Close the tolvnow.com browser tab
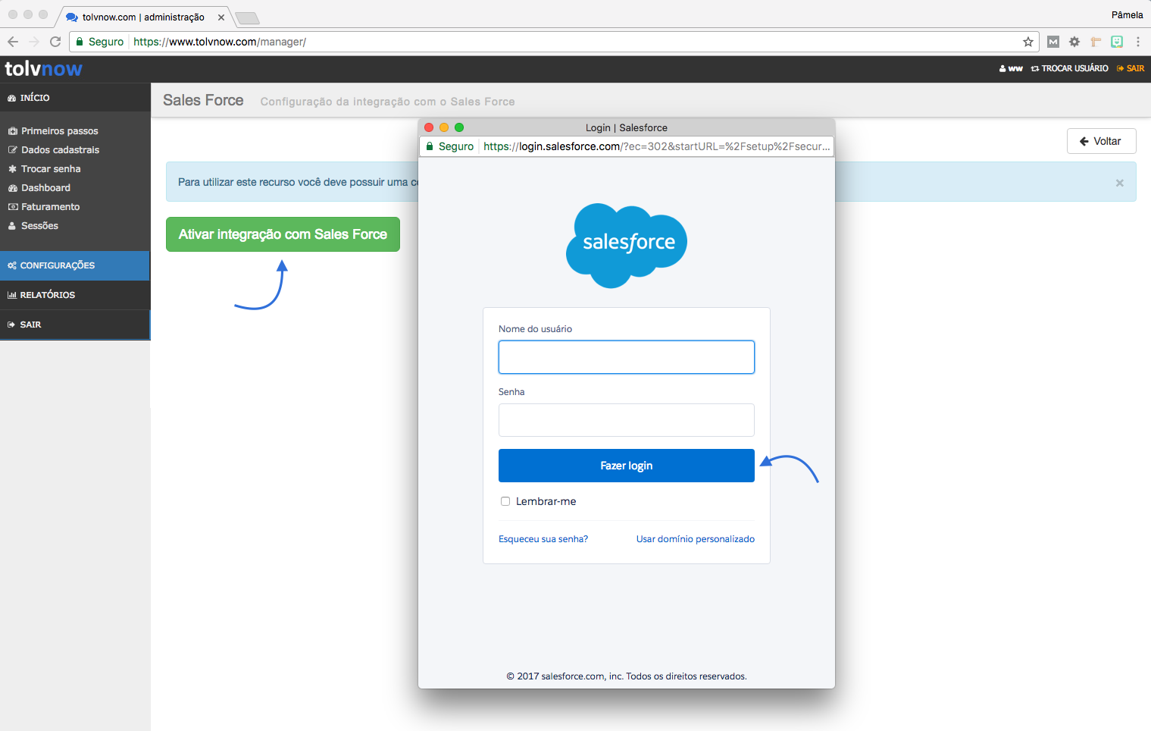The height and width of the screenshot is (731, 1151). click(221, 17)
